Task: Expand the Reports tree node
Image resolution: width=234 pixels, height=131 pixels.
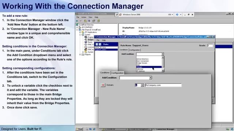Action: (x=80, y=55)
